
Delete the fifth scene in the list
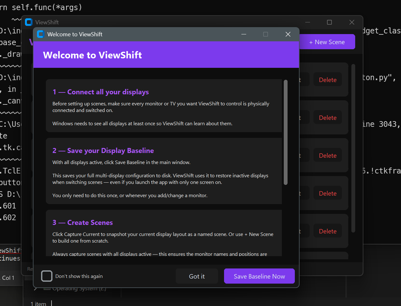click(327, 231)
